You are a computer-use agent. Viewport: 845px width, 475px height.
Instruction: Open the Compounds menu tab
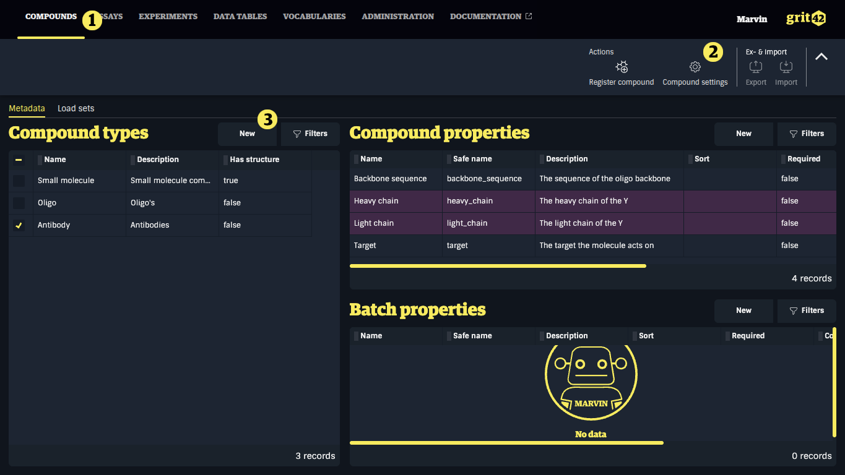(51, 17)
